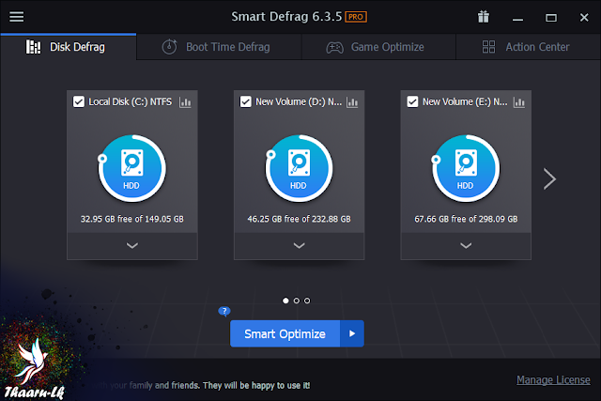Show next disks with right arrow
The width and height of the screenshot is (601, 401).
(549, 178)
